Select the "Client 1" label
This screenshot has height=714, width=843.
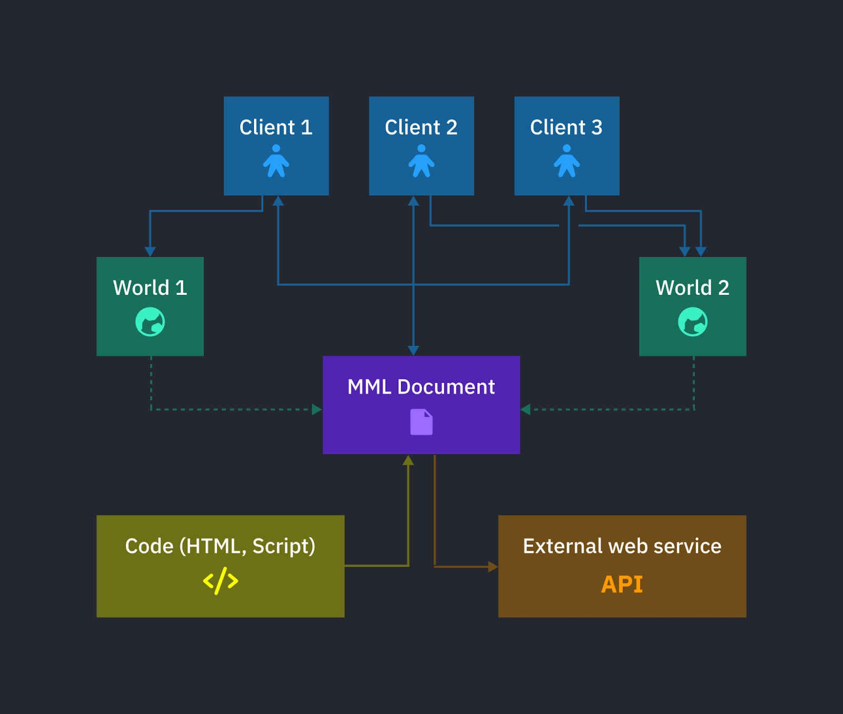[276, 127]
